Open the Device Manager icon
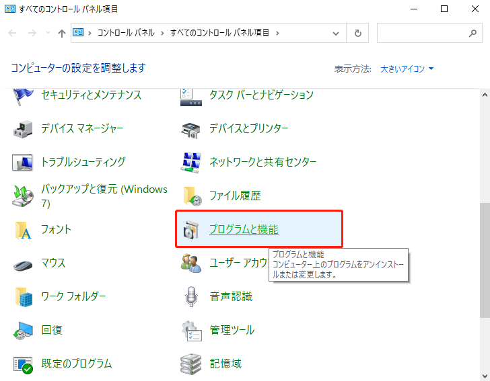 [x=23, y=129]
